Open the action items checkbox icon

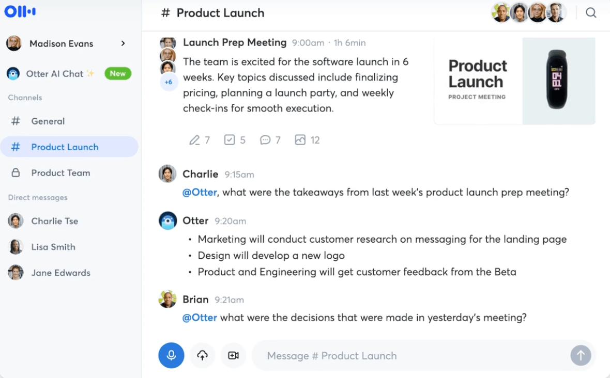pyautogui.click(x=230, y=140)
